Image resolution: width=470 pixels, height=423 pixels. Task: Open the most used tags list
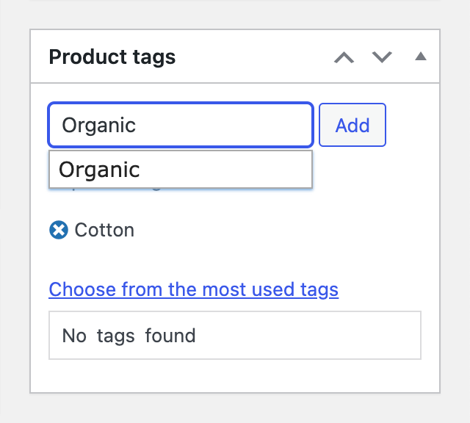tap(193, 289)
